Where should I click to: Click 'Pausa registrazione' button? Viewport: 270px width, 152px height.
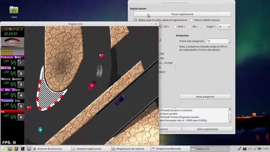(182, 14)
